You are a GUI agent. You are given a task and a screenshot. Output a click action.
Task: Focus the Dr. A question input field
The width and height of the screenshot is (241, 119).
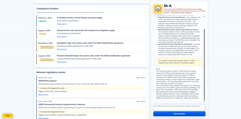[x=179, y=107]
